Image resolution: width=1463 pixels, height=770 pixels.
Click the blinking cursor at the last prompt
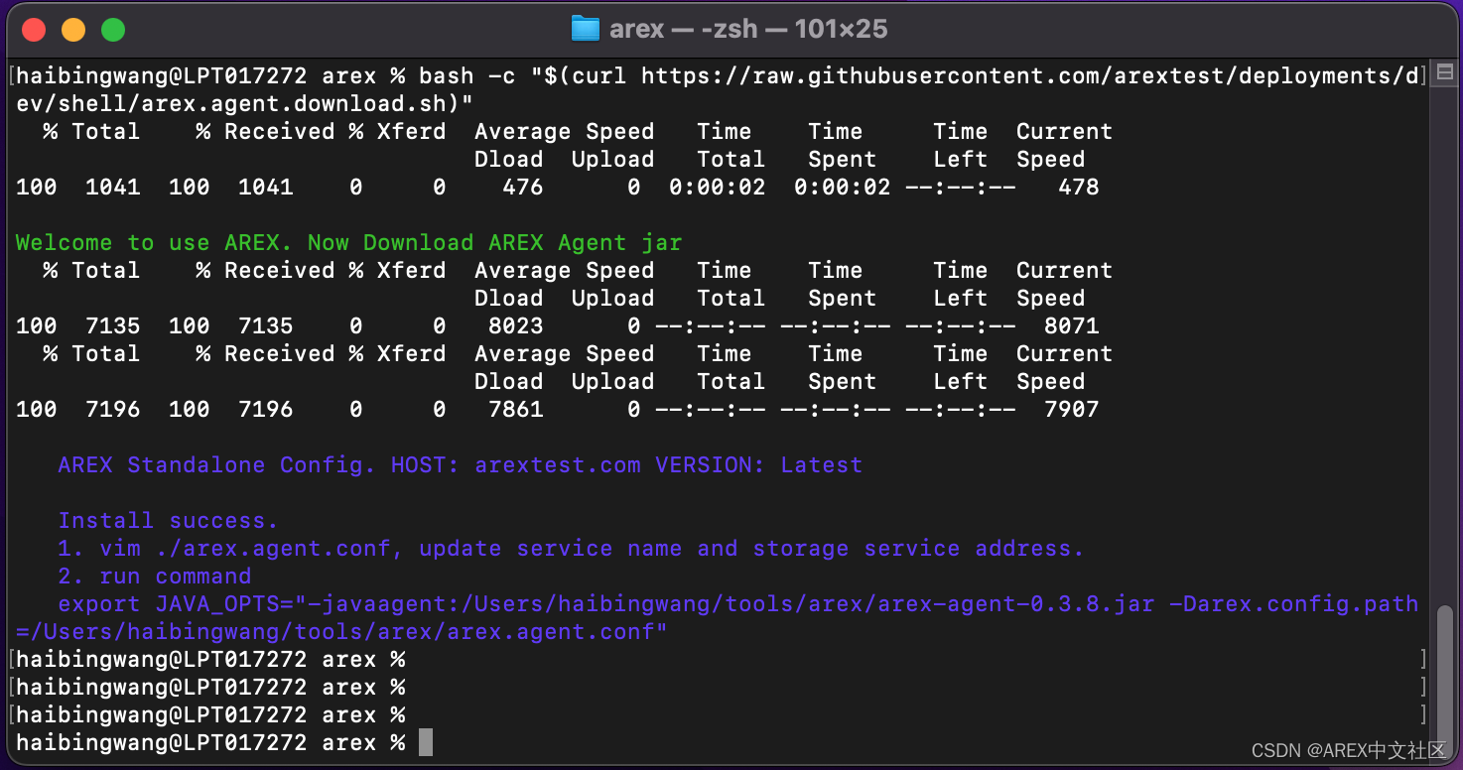426,742
